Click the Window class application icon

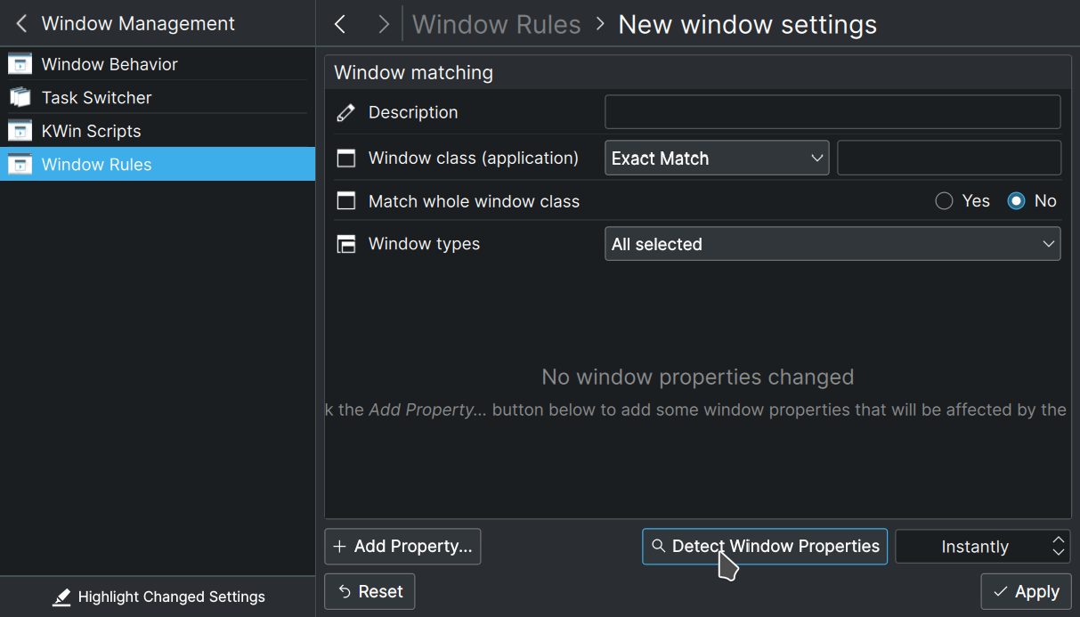346,158
